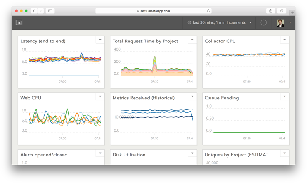Viewport: 307px width, 183px height.
Task: Go back with Safari's back arrow
Action: [34, 11]
